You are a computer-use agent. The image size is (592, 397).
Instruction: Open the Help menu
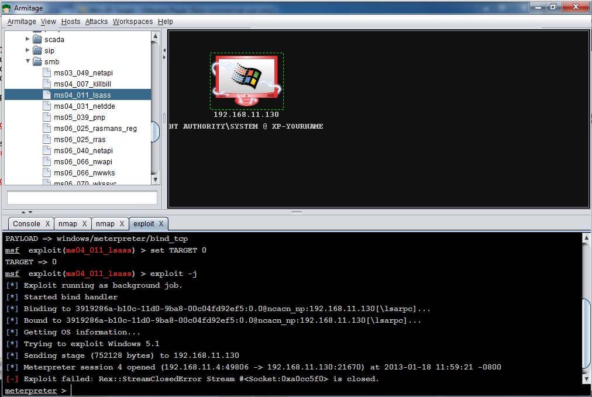pyautogui.click(x=166, y=22)
